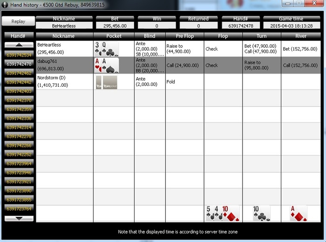The height and width of the screenshot is (242, 326).
Task: Click the Hand# column header above list
Action: (19, 36)
